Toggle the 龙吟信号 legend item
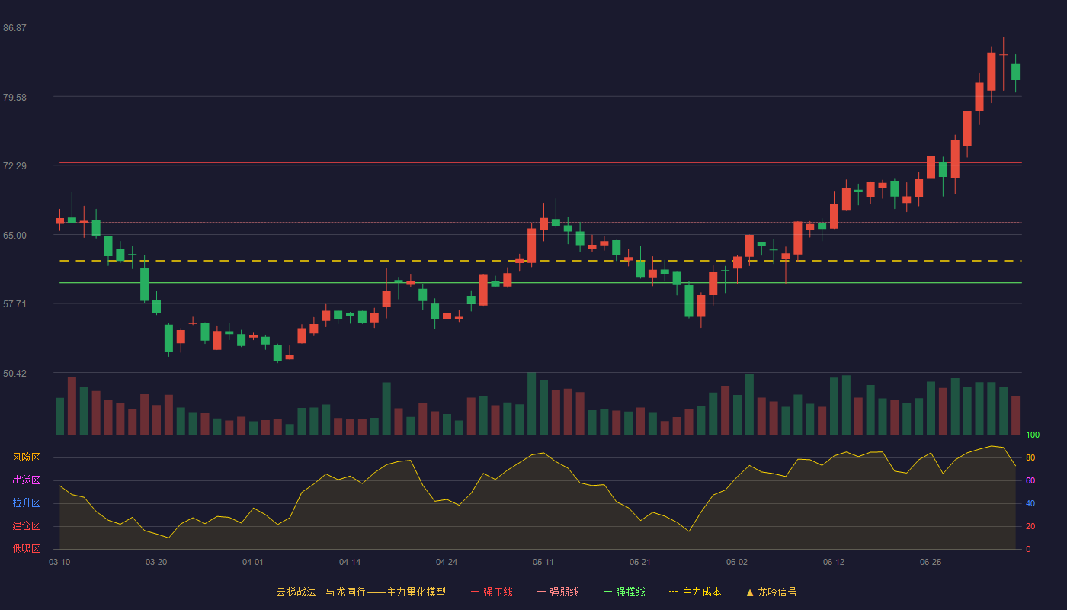This screenshot has width=1067, height=610. (x=771, y=592)
